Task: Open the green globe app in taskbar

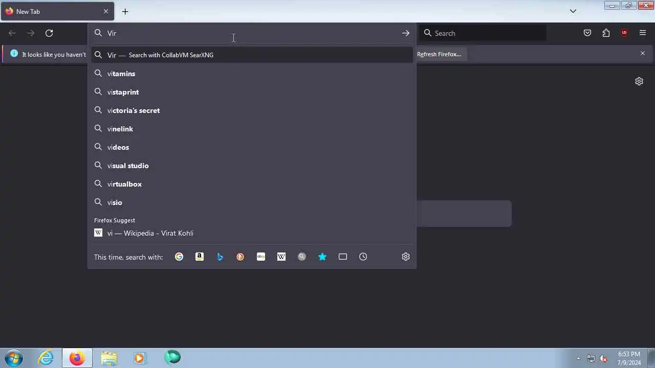Action: click(172, 357)
